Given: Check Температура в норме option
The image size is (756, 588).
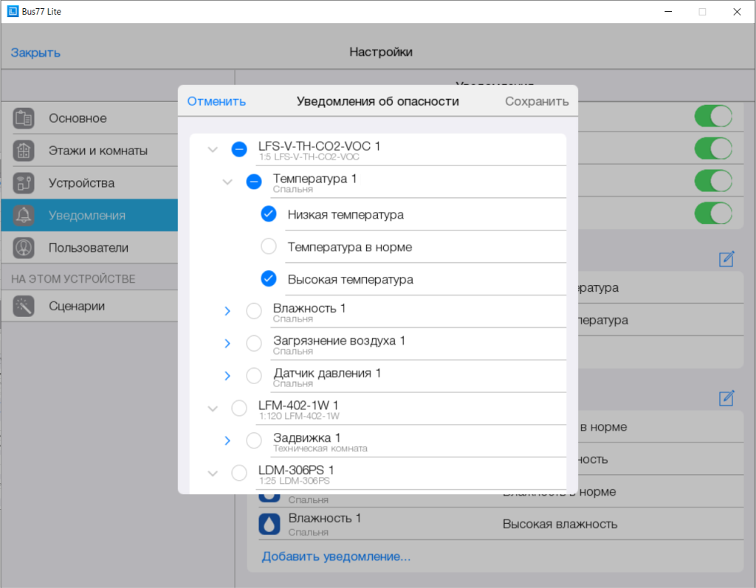Looking at the screenshot, I should point(269,247).
